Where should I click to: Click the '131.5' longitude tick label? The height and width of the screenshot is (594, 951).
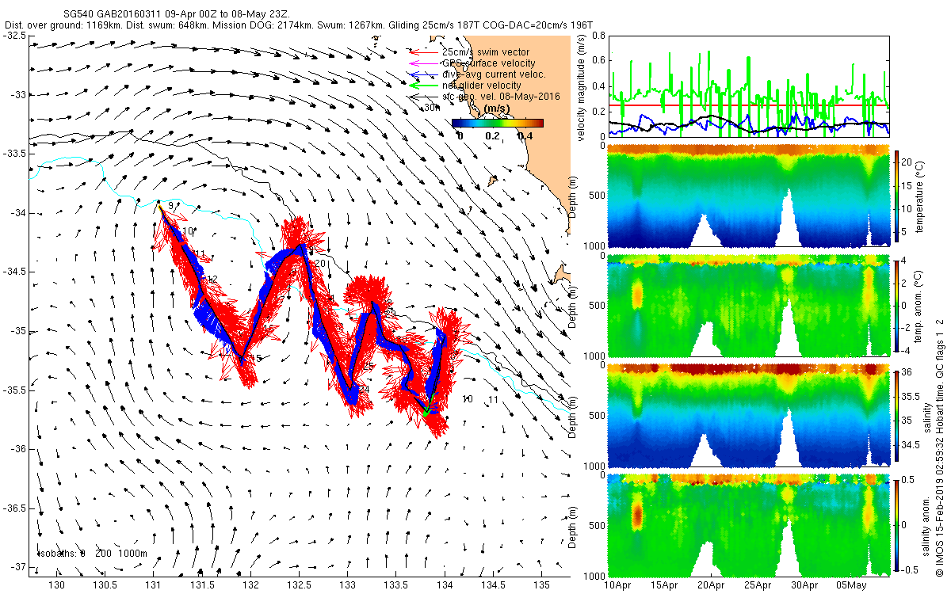click(203, 586)
